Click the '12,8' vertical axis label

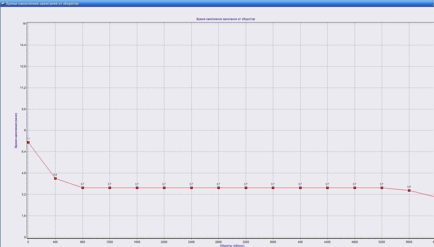23,67
